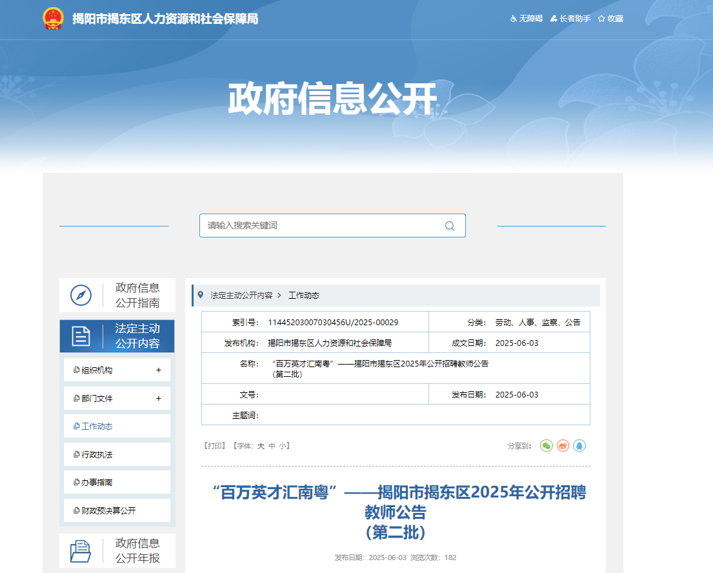Click 浏览次数: 182 view count

click(x=433, y=558)
